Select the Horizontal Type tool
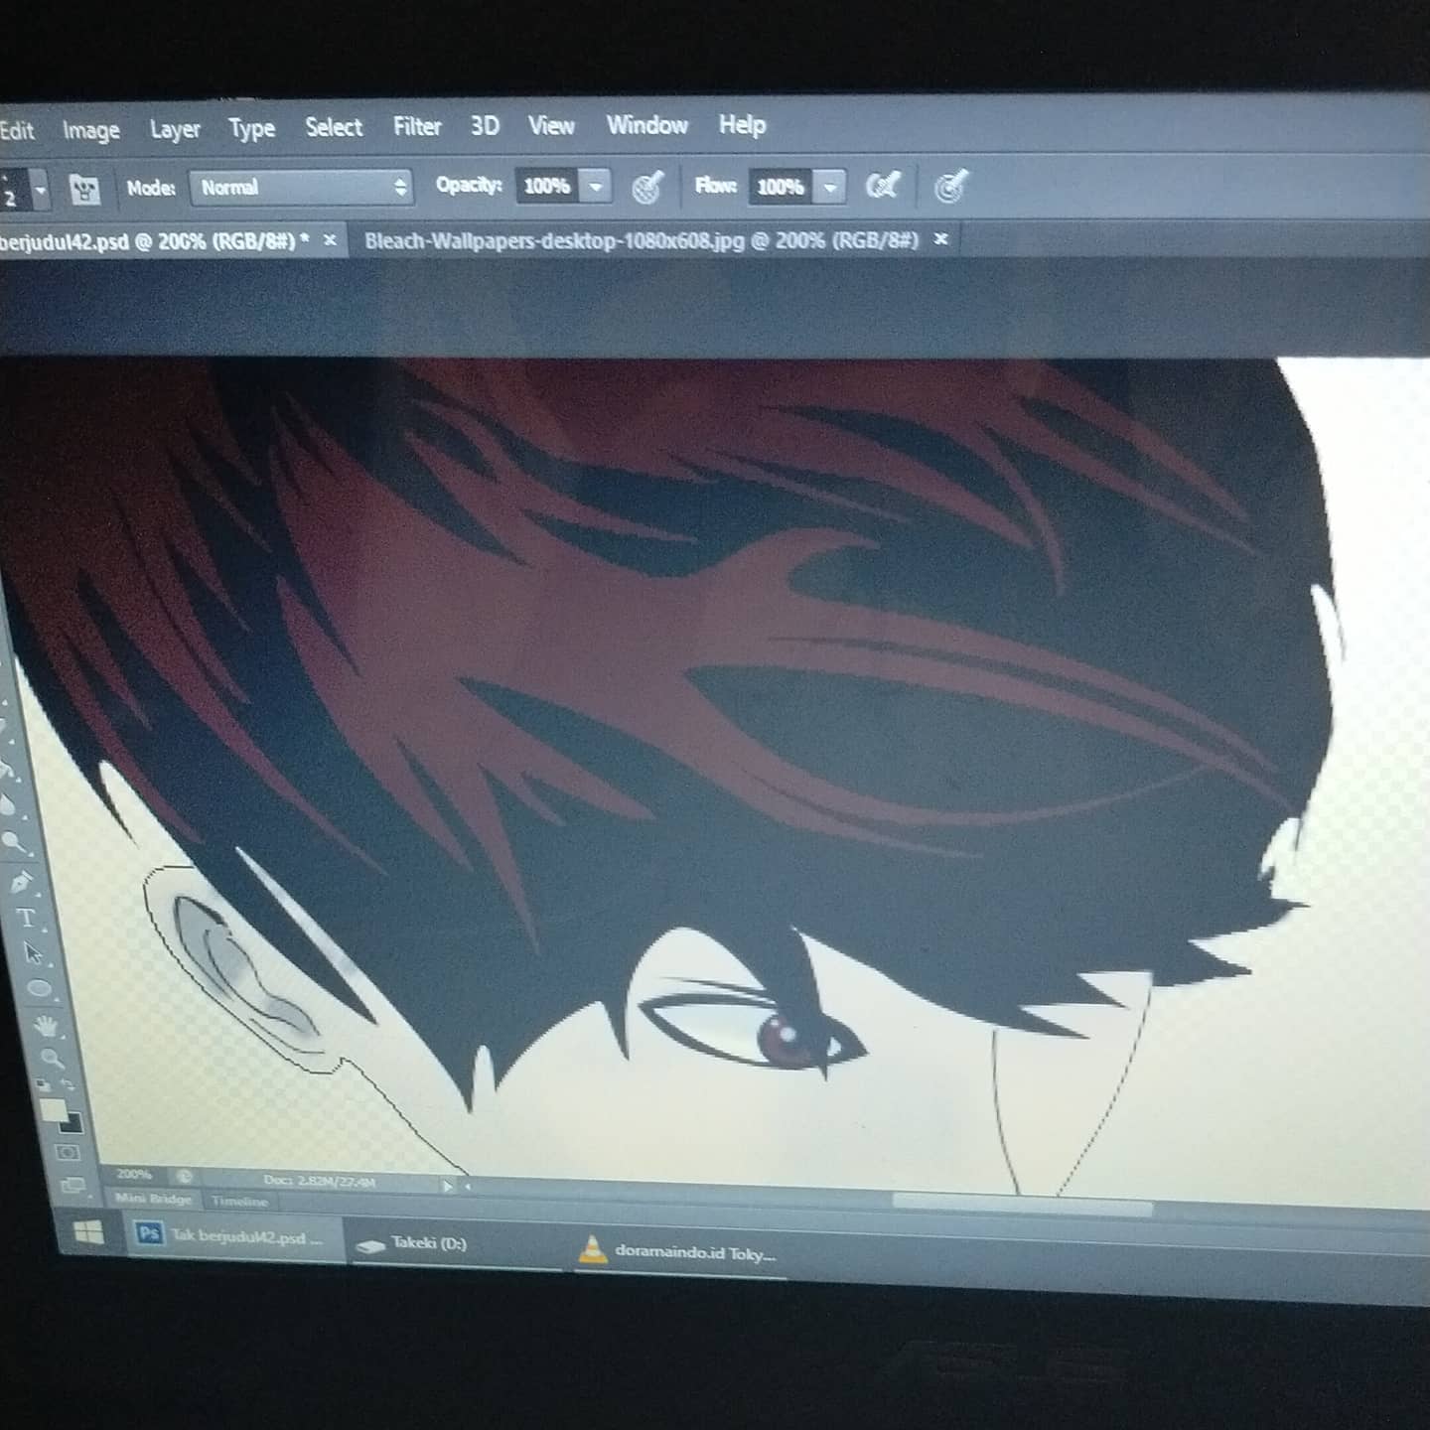Screen dimensions: 1430x1430 [x=27, y=918]
